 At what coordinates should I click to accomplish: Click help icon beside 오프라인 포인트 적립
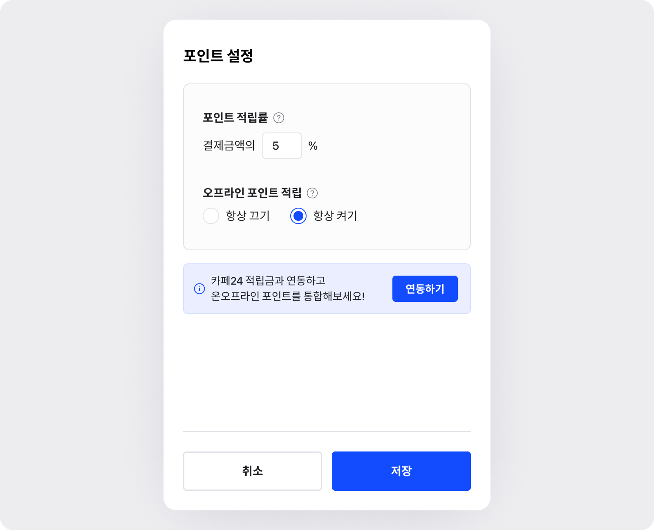pyautogui.click(x=312, y=193)
